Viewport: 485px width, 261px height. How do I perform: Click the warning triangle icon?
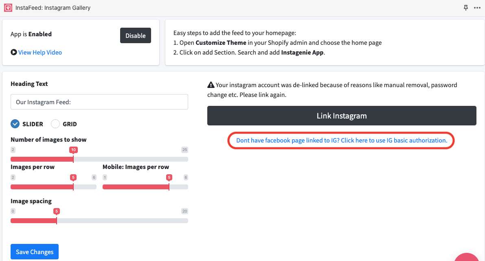pos(211,85)
